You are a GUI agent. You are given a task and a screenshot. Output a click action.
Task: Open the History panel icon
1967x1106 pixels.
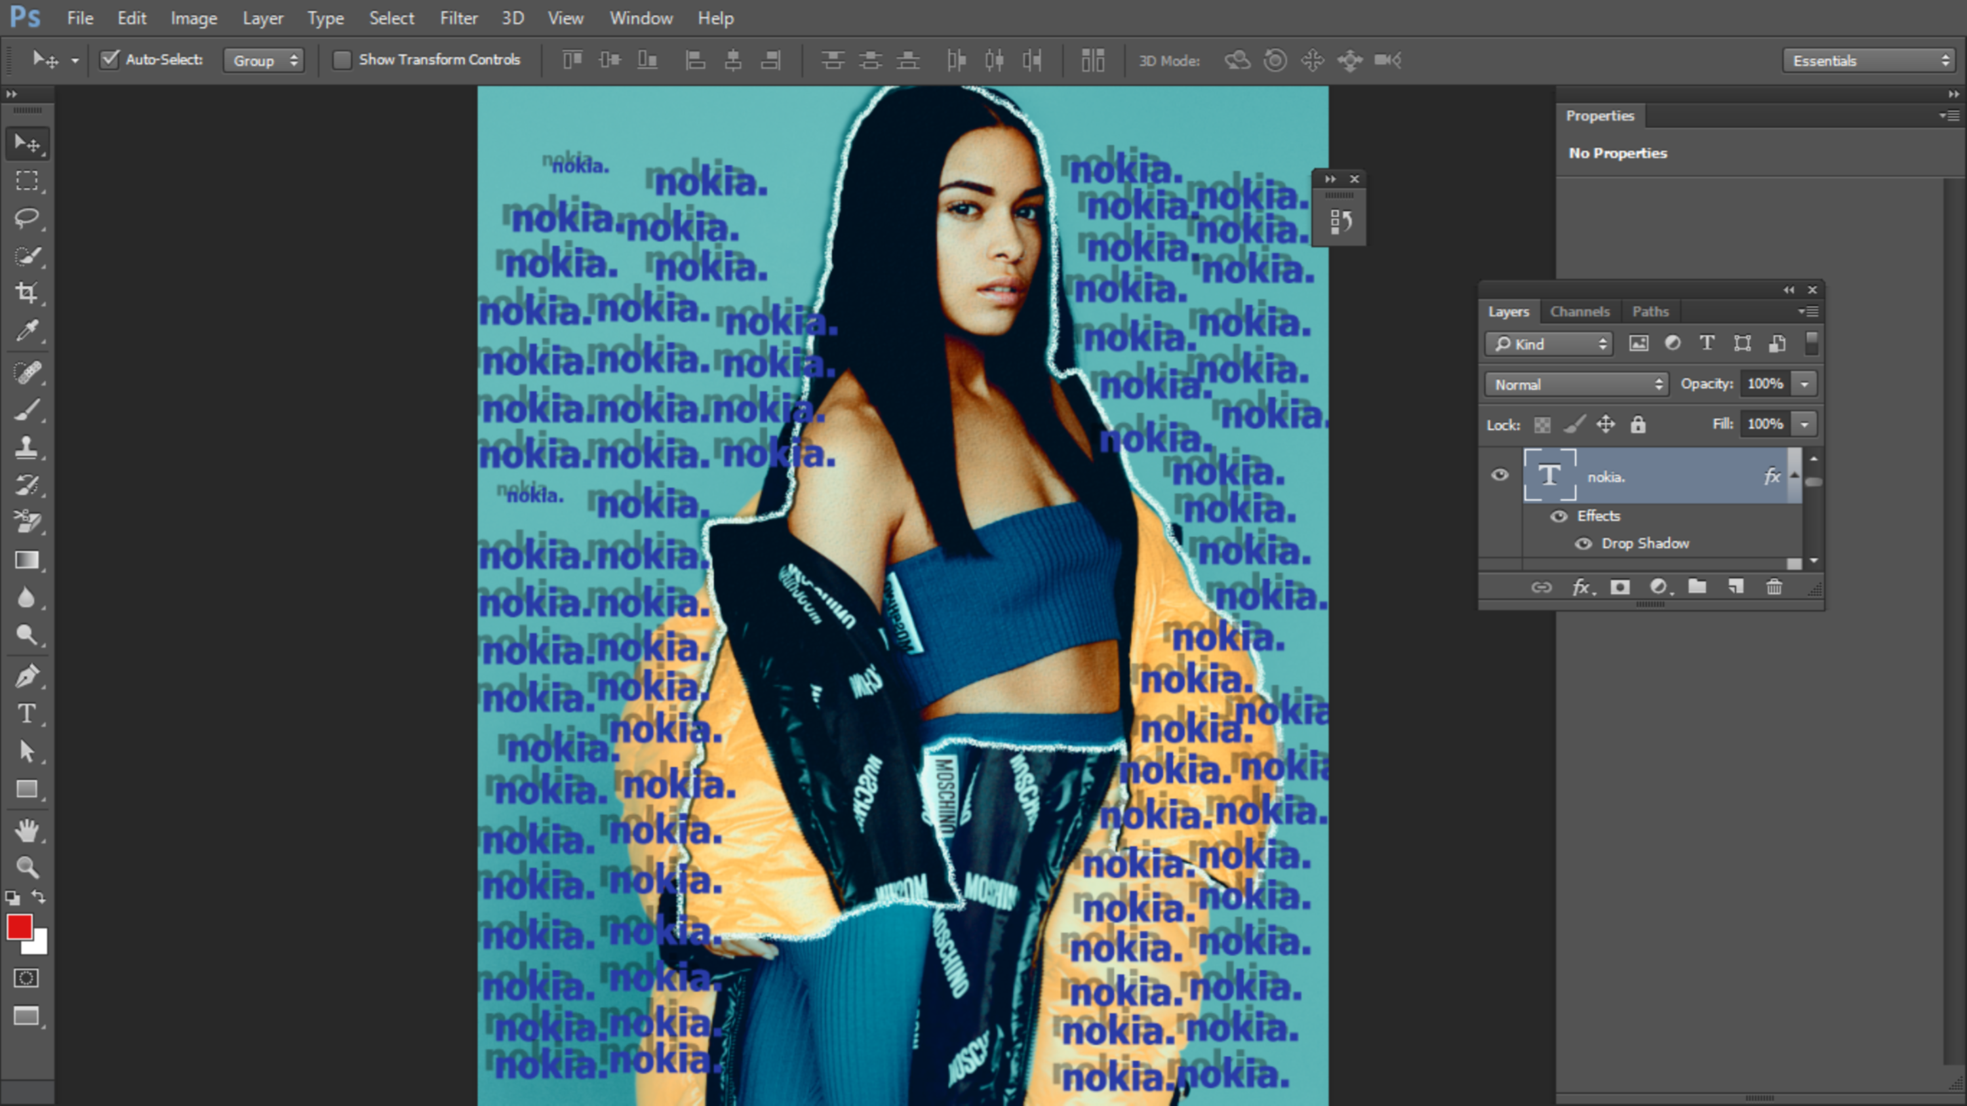[1341, 222]
